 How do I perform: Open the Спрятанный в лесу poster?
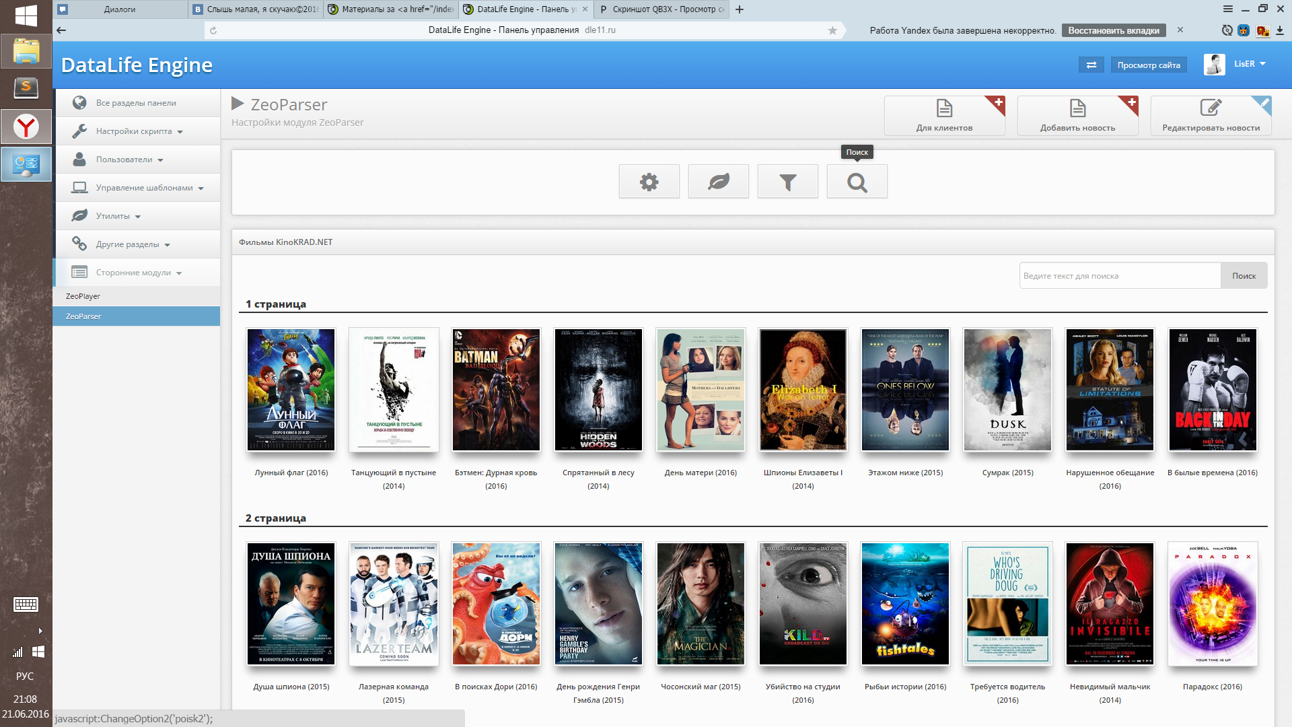(598, 390)
